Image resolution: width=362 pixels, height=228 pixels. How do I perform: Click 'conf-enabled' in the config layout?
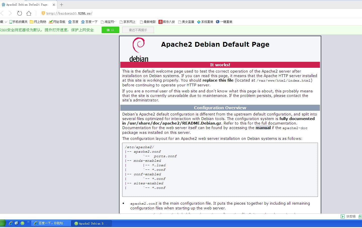point(147,174)
